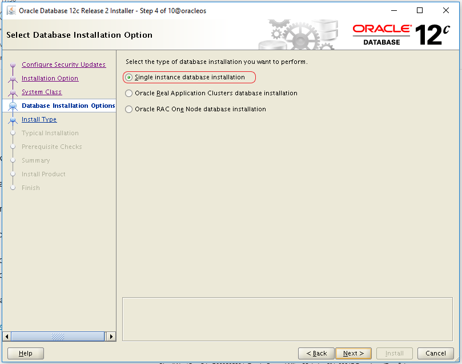Click the step marker beside System Class

(x=13, y=92)
